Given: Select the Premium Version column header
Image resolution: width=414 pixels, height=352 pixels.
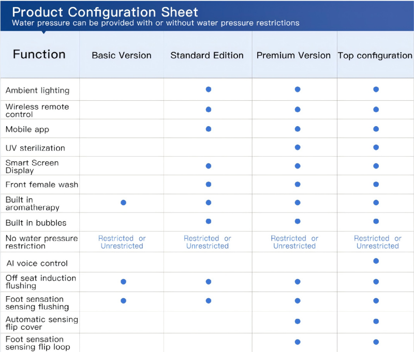Looking at the screenshot, I should point(293,55).
